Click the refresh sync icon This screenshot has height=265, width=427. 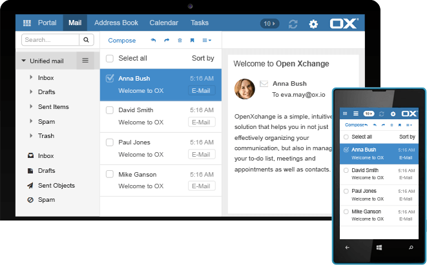(x=293, y=24)
